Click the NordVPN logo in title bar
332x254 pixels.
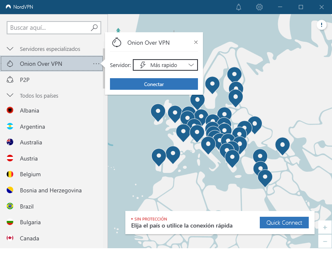coord(8,7)
